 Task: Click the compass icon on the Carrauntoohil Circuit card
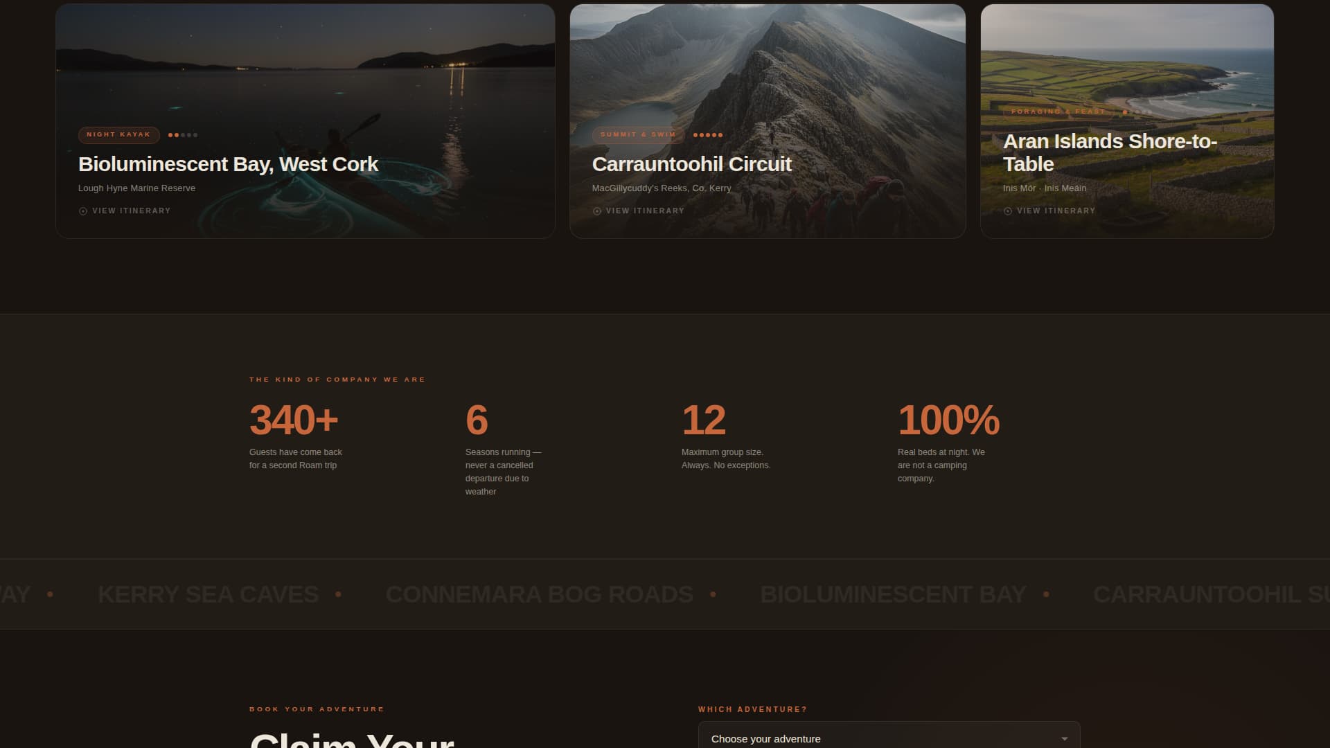click(596, 211)
